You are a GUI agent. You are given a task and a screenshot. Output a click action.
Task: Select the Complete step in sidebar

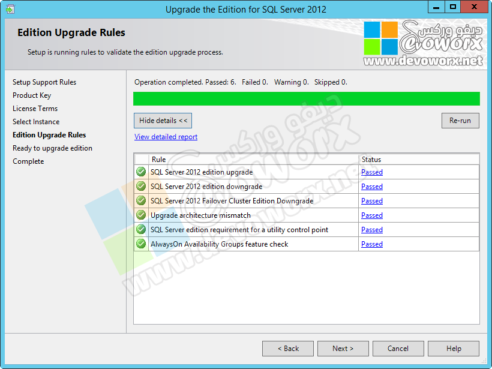[x=28, y=161]
